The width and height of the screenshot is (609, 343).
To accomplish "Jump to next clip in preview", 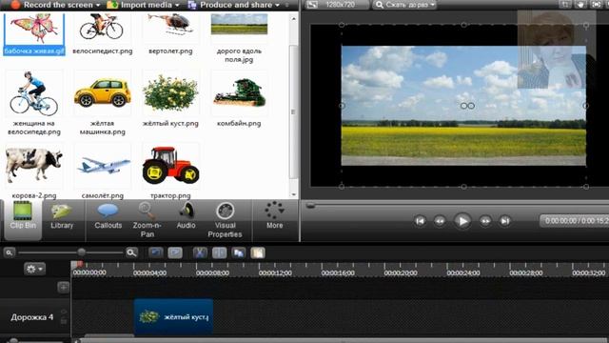I will 505,221.
